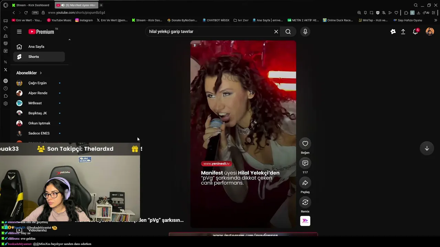Open the account avatar menu
Image resolution: width=440 pixels, height=247 pixels.
[430, 32]
